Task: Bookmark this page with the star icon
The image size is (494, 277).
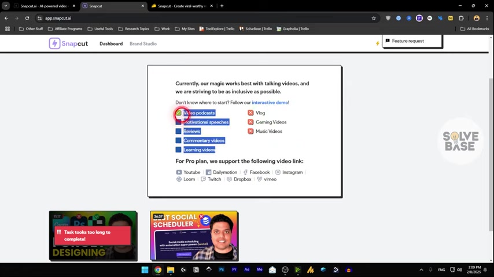Action: tap(374, 18)
